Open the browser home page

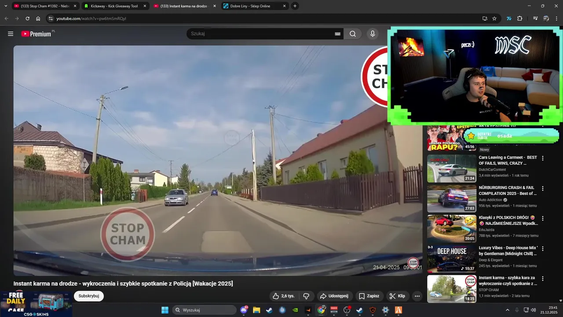[38, 18]
